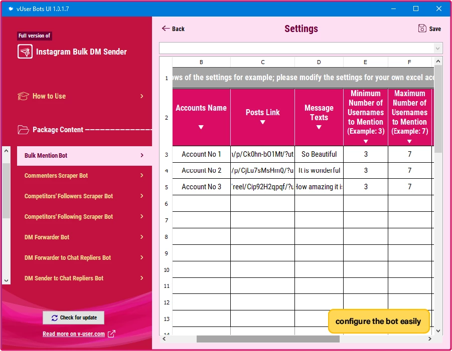Open the How to Use section
Screen dimensions: 452x351
pos(81,96)
